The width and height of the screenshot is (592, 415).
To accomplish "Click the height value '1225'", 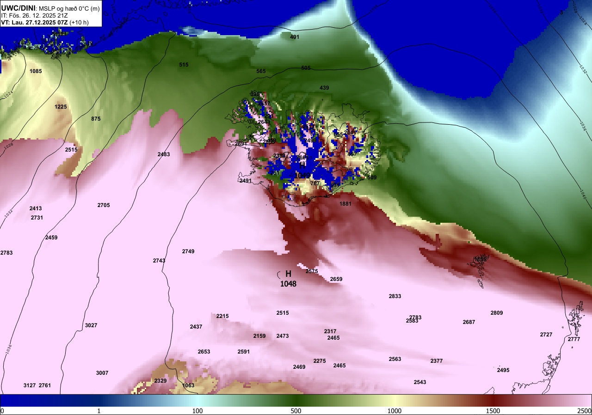I will tap(61, 107).
